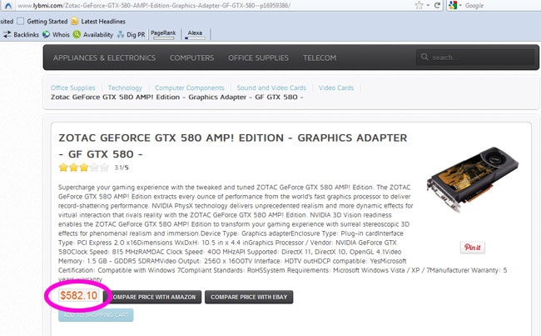Viewport: 541px width, 336px height.
Task: Click the bookmark star icon in the address bar
Action: pos(419,5)
